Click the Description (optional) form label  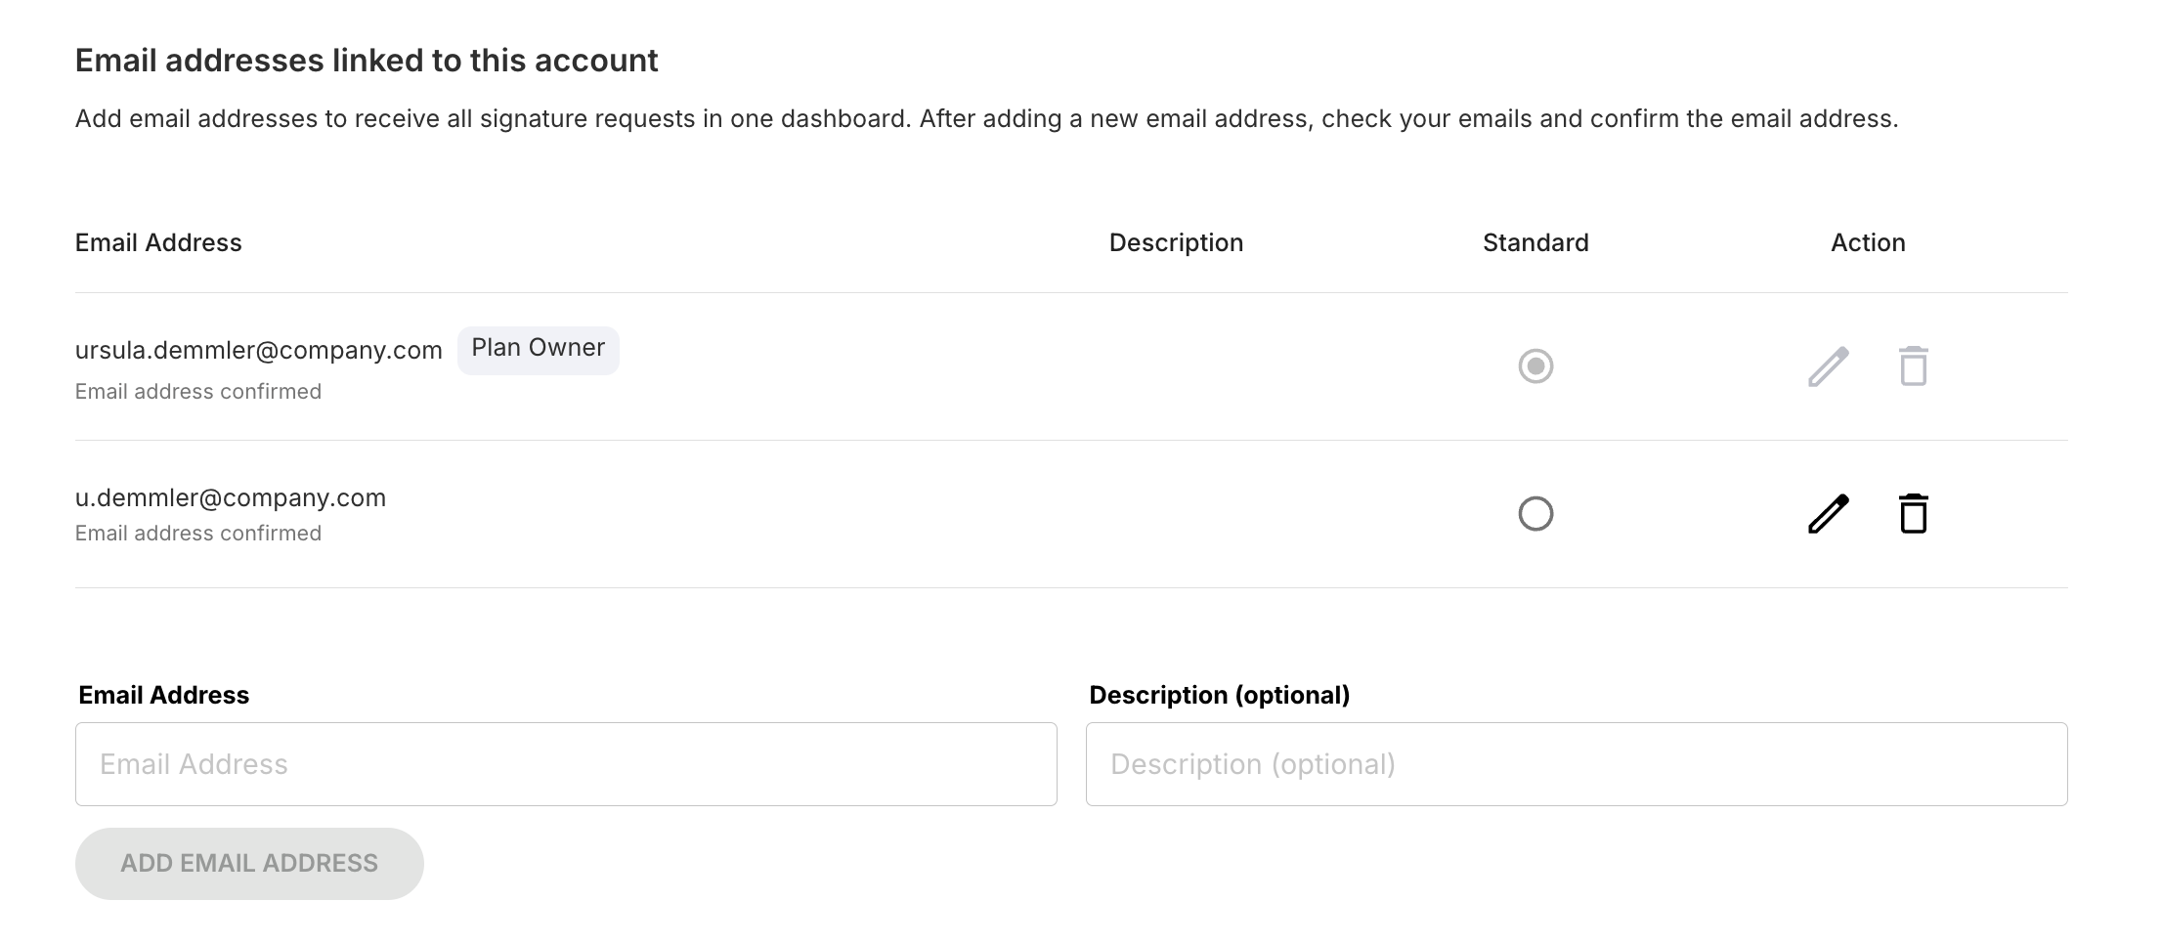click(1220, 695)
